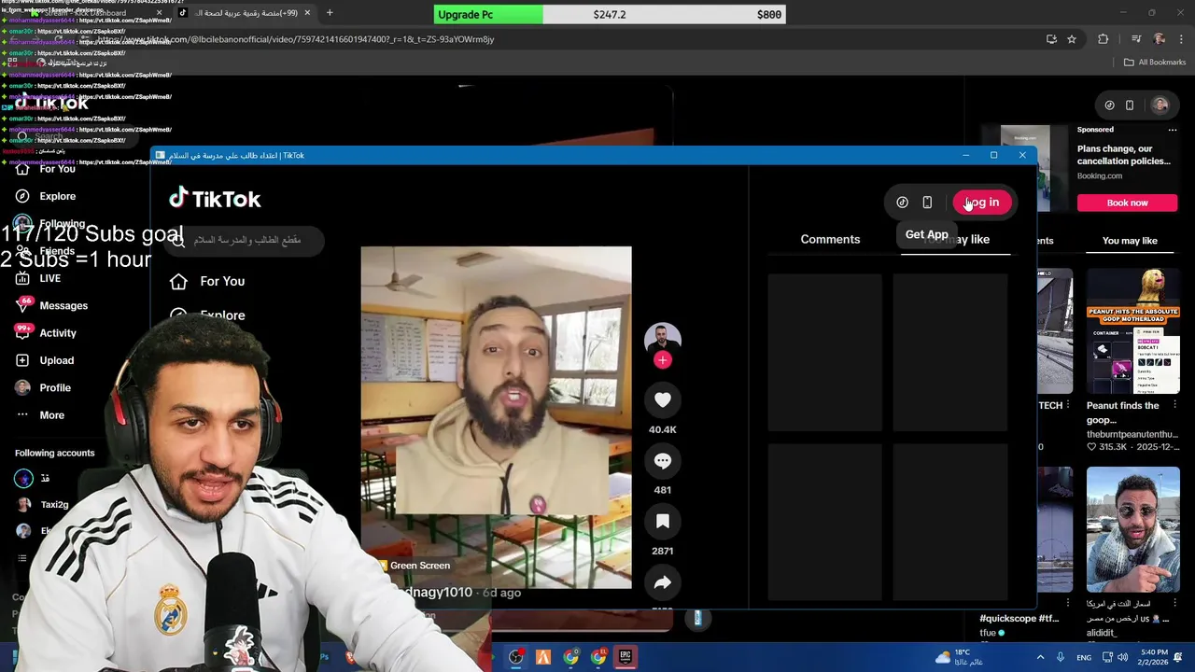This screenshot has width=1195, height=672.
Task: Click the microphone icon in the system tray
Action: [1061, 657]
